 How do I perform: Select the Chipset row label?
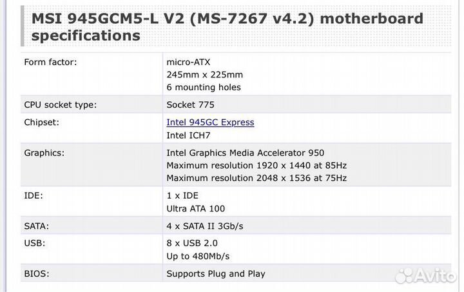coord(41,122)
